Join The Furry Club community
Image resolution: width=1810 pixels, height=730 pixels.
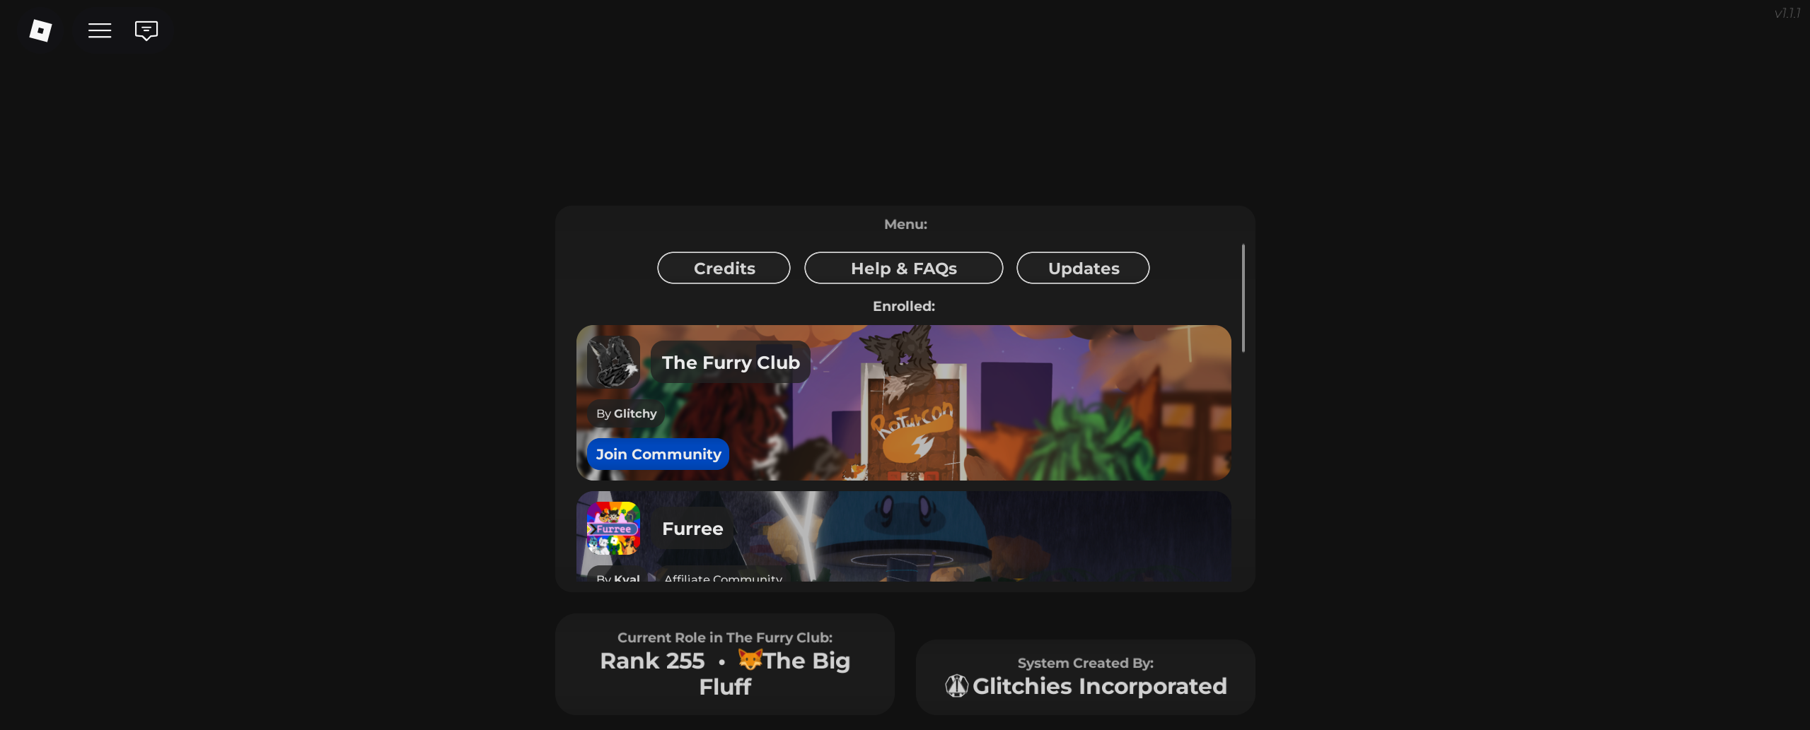(658, 454)
